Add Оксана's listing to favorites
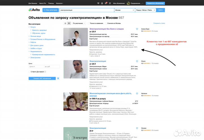The width and height of the screenshot is (204, 140). [137, 128]
